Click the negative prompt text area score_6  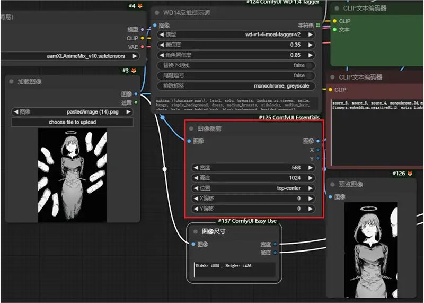[377, 132]
